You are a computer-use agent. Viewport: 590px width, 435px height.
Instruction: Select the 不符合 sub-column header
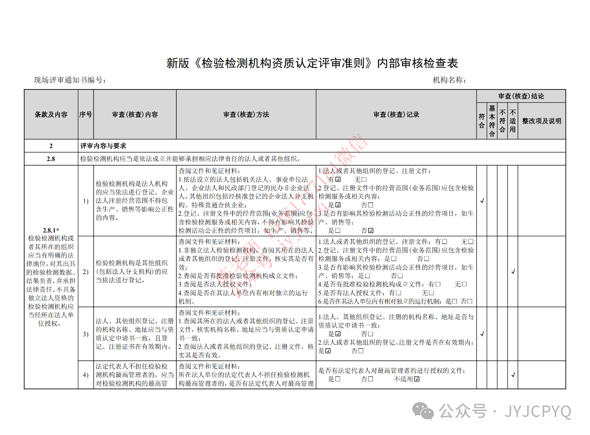pyautogui.click(x=502, y=121)
